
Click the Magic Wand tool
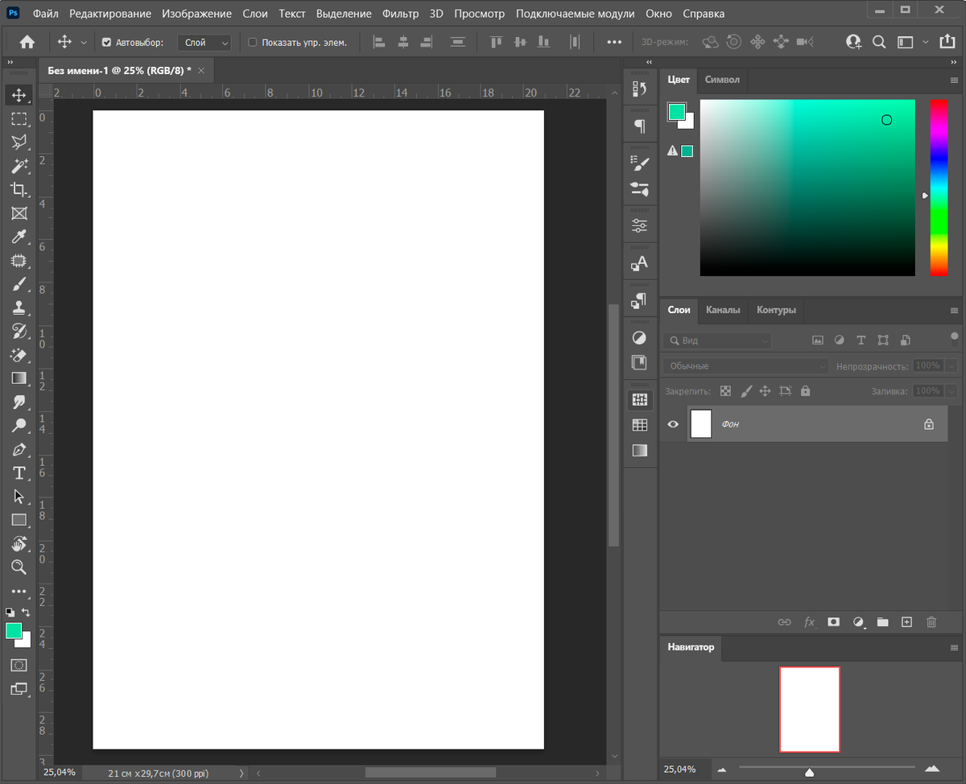point(19,167)
